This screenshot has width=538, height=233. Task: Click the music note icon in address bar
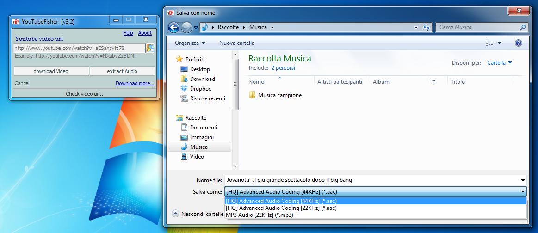(205, 27)
